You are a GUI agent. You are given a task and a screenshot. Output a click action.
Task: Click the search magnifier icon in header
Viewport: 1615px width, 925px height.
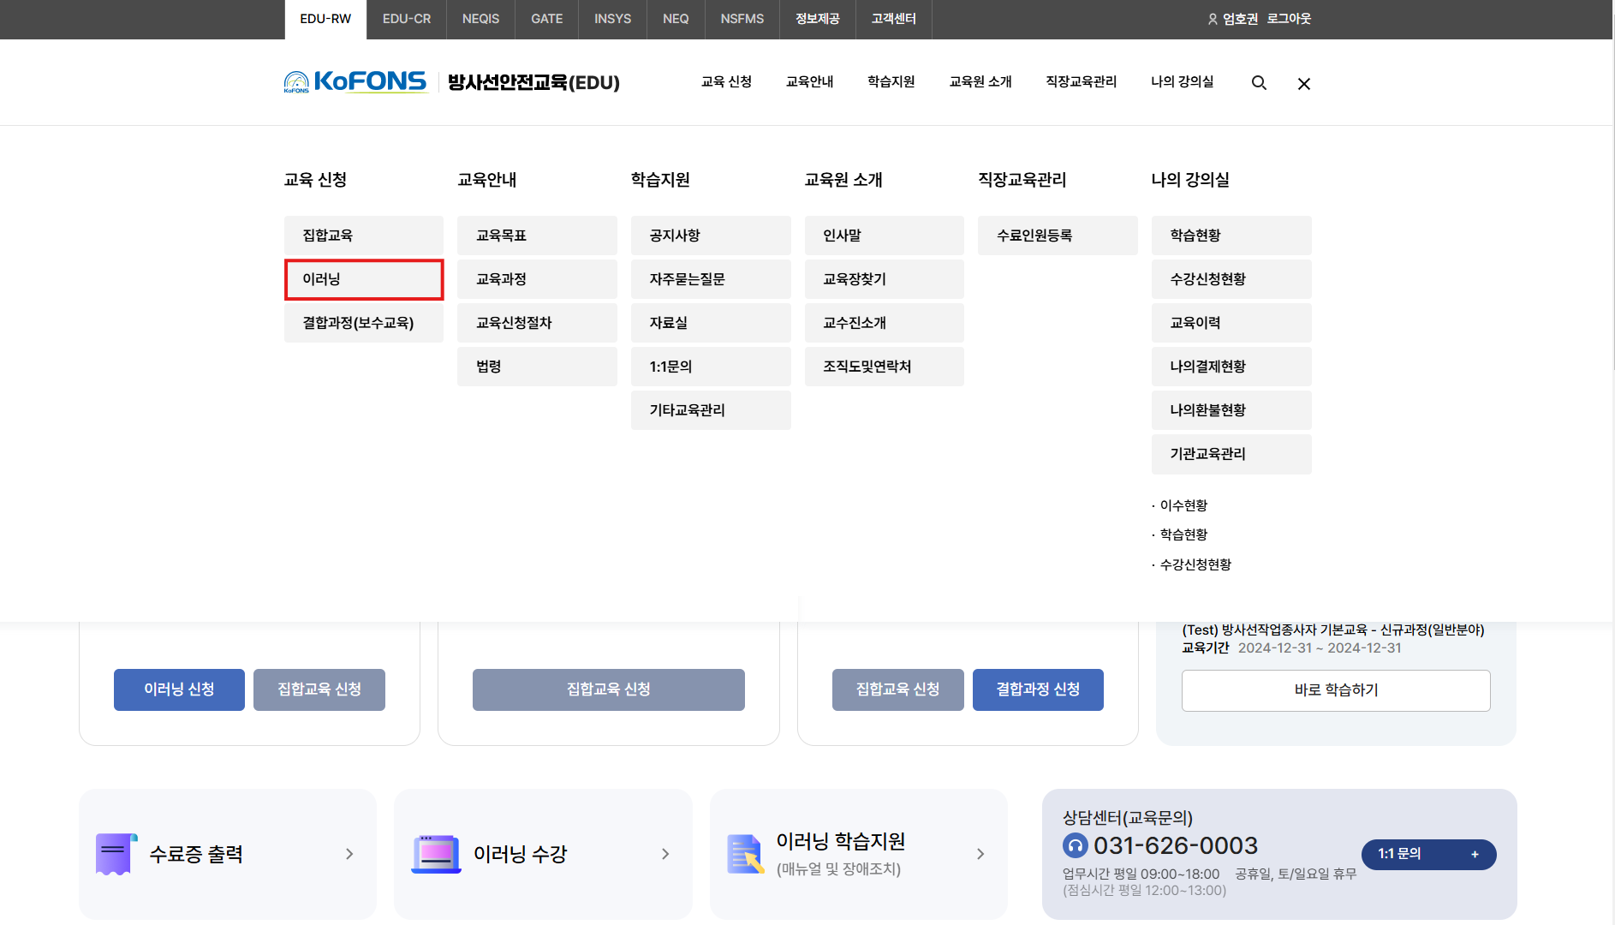coord(1259,83)
